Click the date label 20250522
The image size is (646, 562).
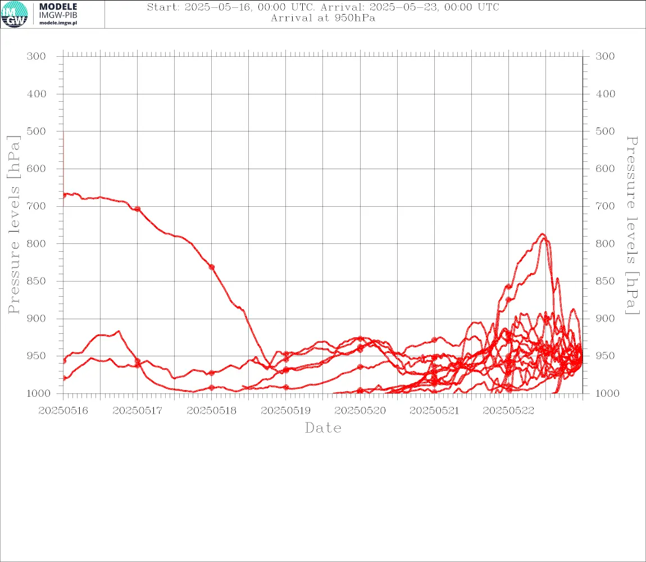(x=508, y=411)
